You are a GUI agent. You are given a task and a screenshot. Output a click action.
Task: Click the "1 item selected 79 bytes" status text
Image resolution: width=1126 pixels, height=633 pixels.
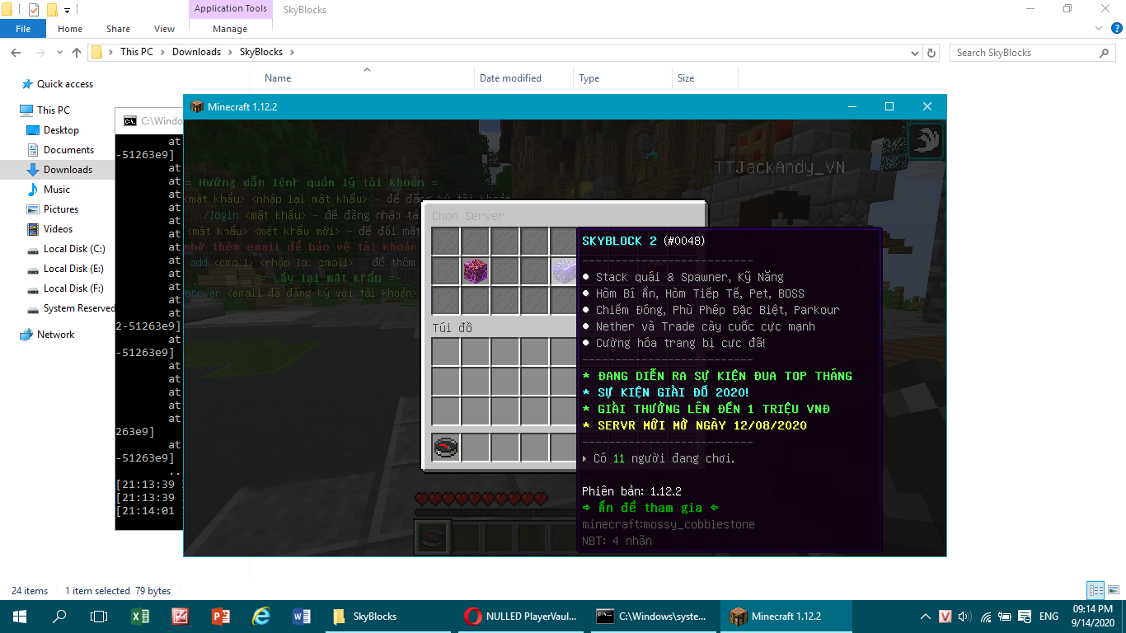click(x=118, y=591)
